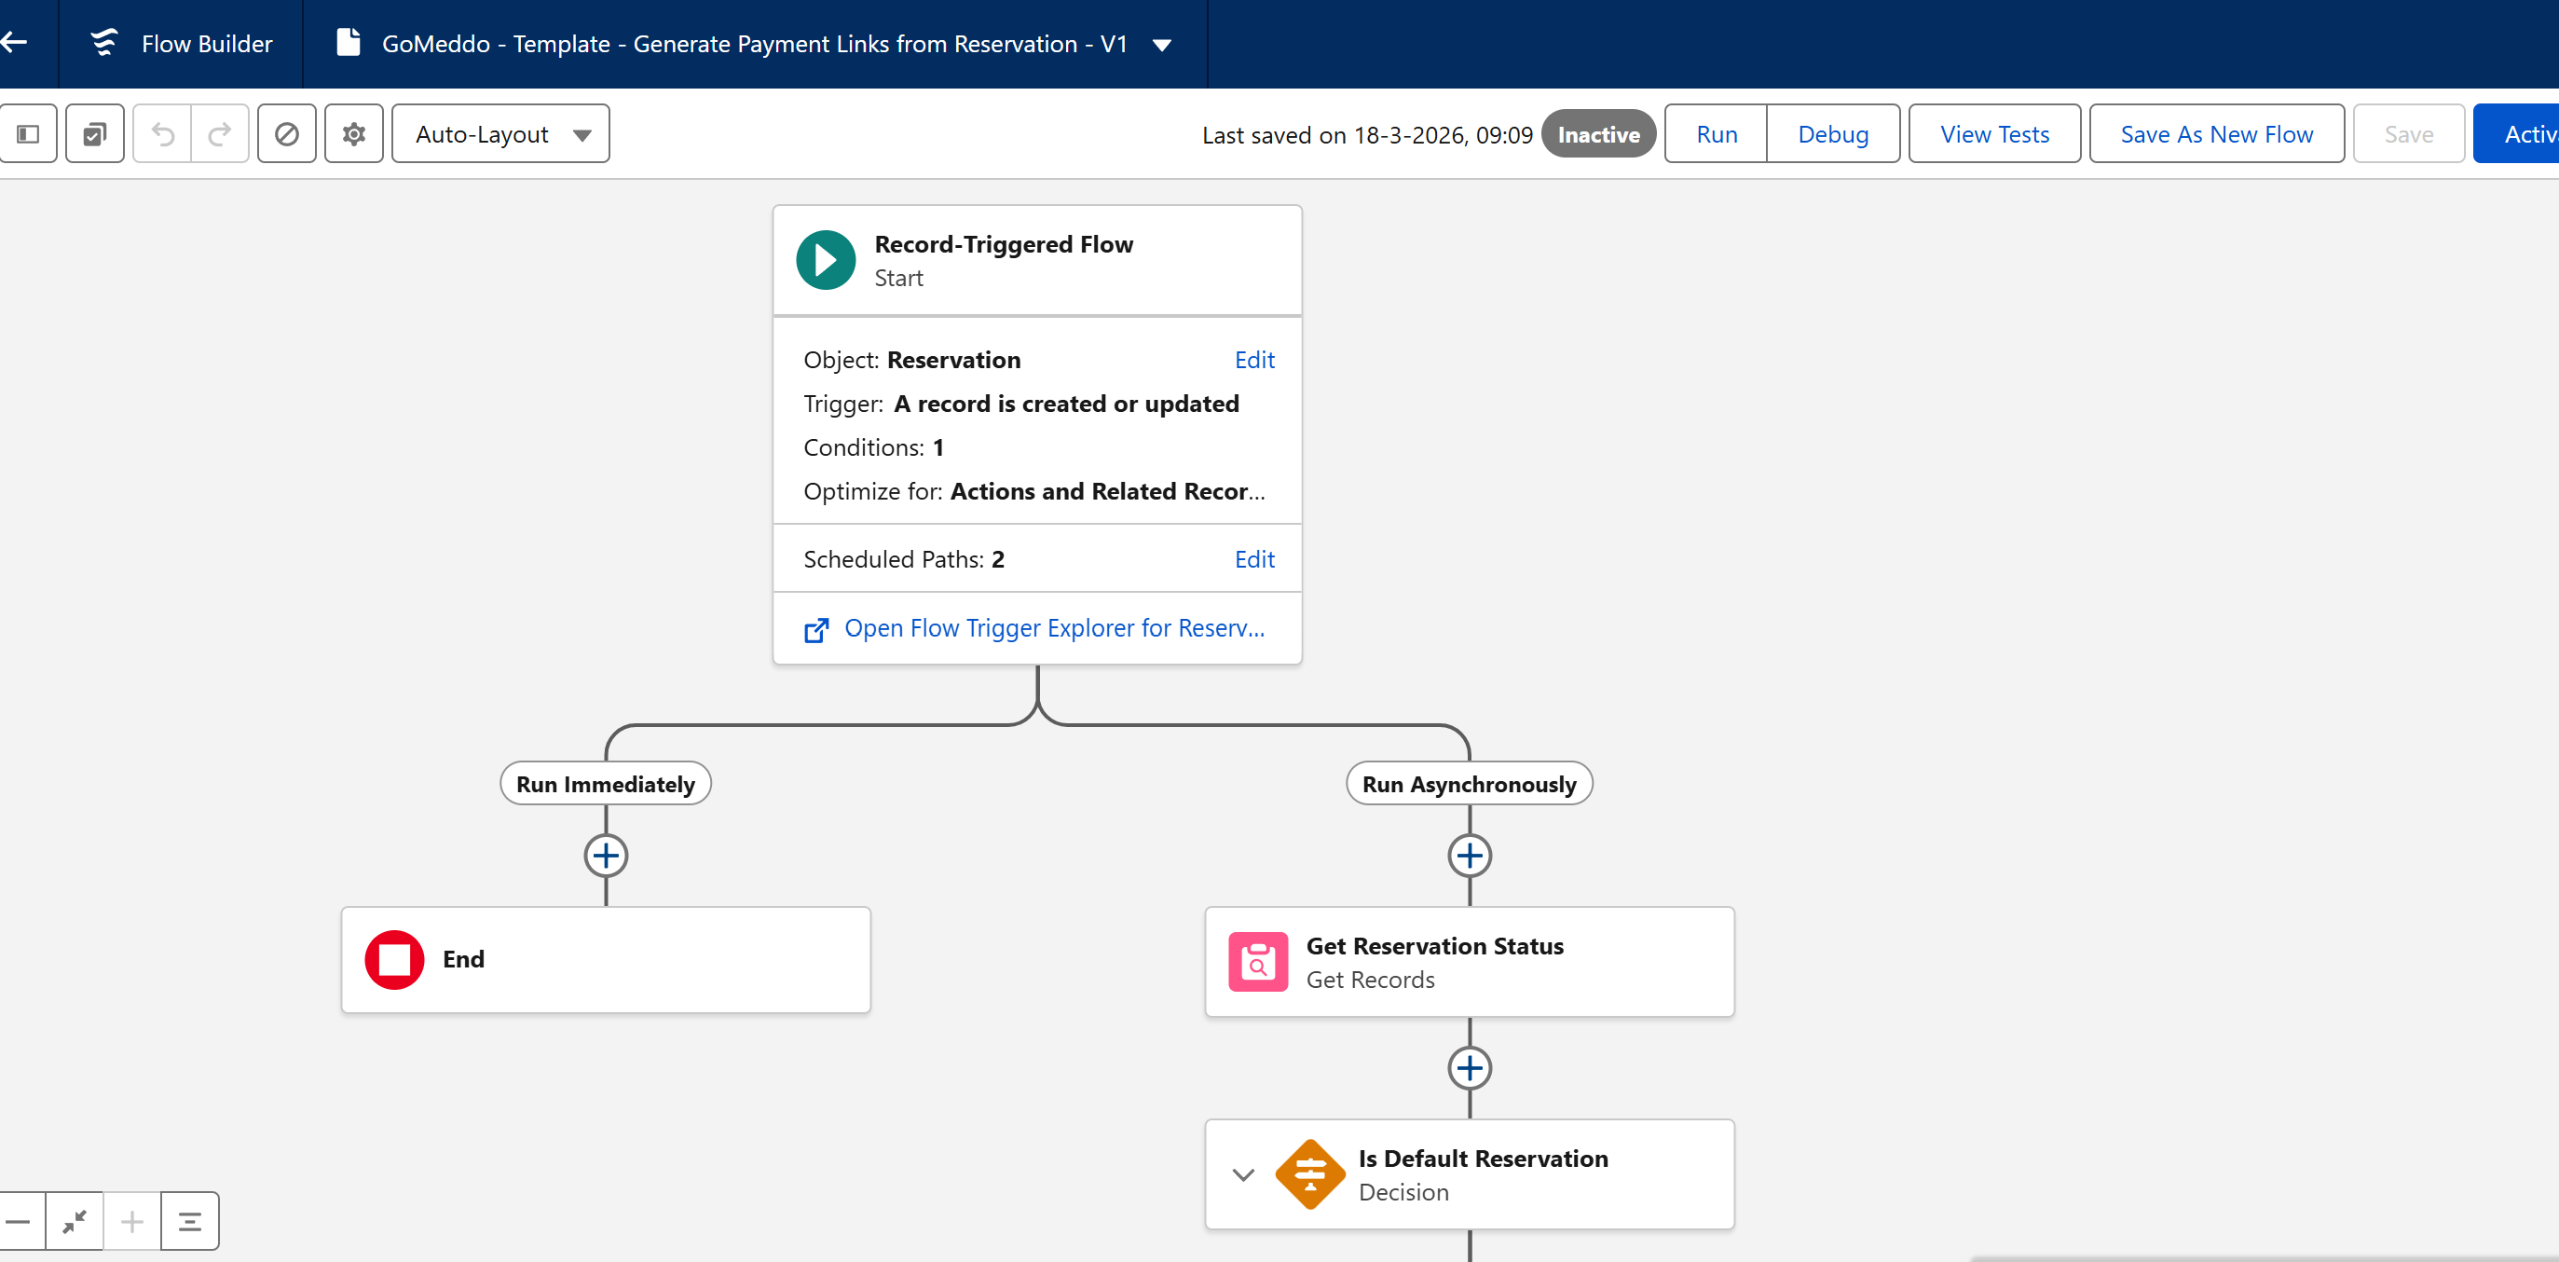The height and width of the screenshot is (1262, 2559).
Task: Zoom out canvas with minus button
Action: click(18, 1221)
